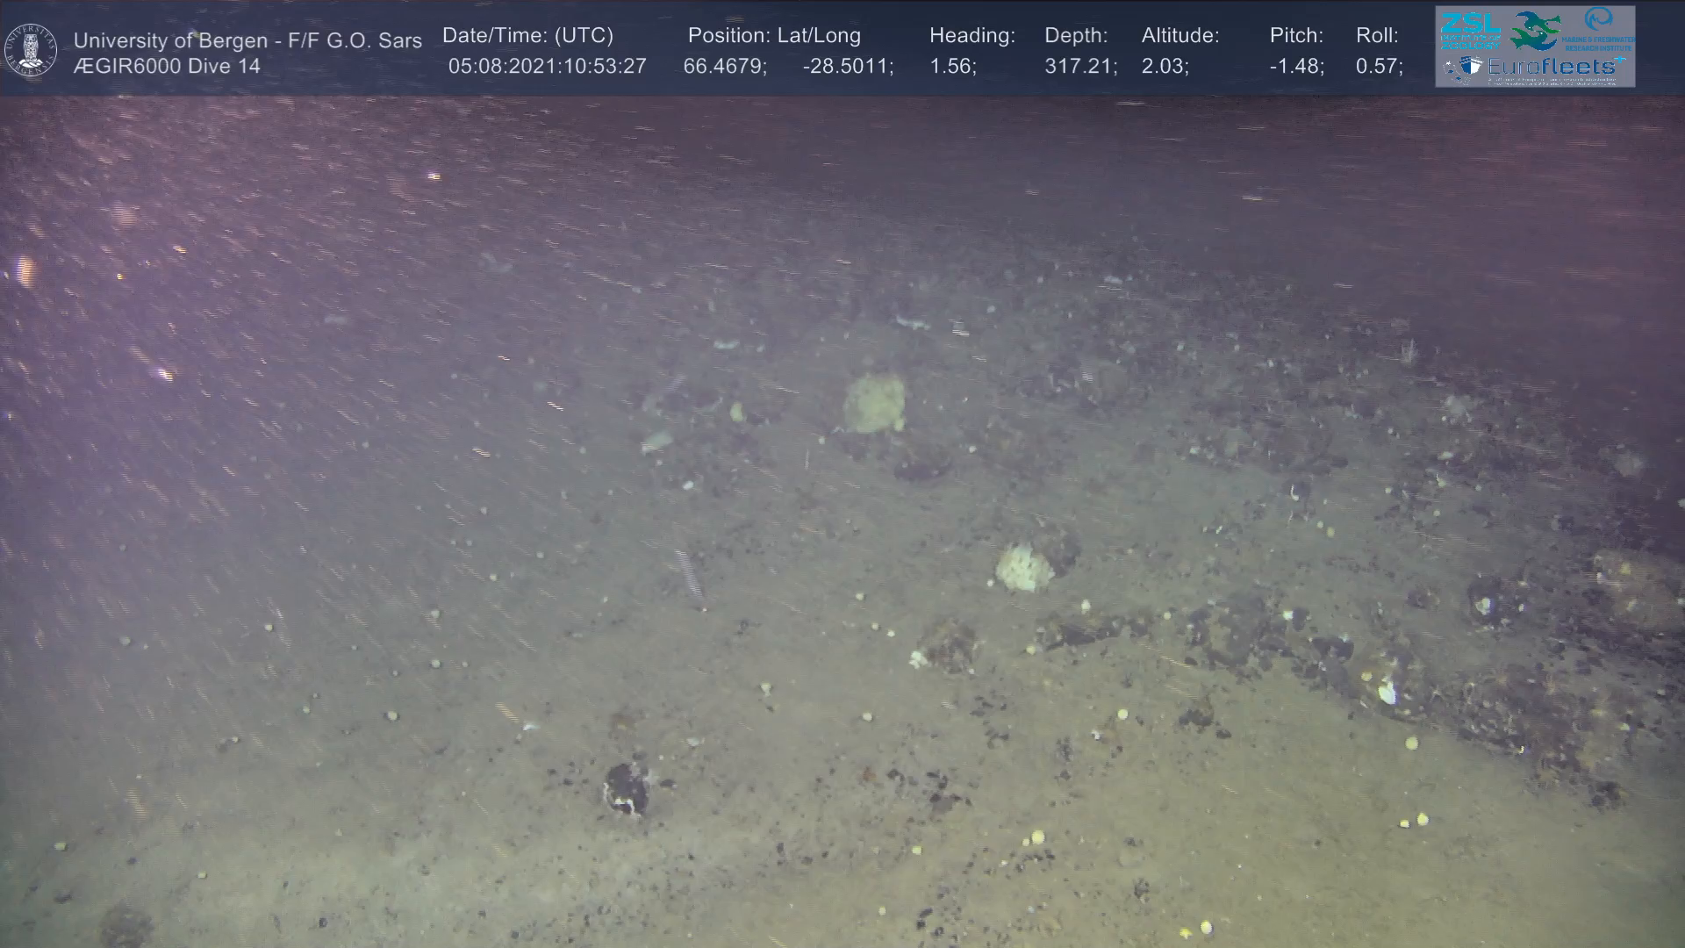Click the Date/Time (UTC) header label
1685x948 pixels.
[x=527, y=35]
